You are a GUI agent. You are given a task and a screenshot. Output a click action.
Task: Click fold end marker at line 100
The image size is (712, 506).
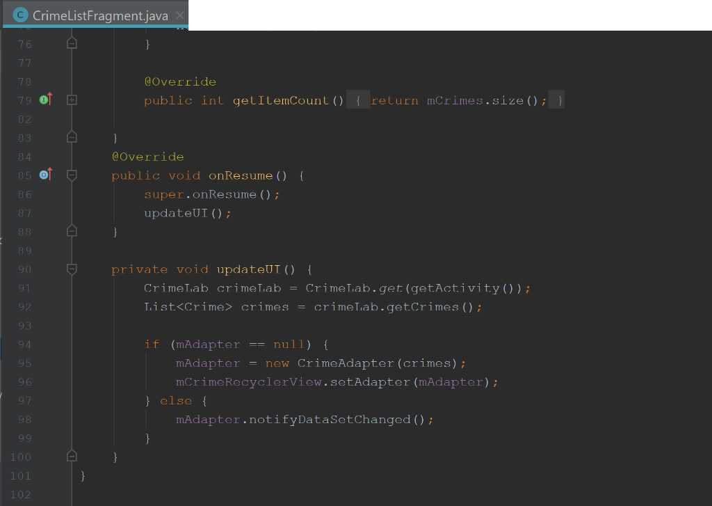[x=72, y=456]
